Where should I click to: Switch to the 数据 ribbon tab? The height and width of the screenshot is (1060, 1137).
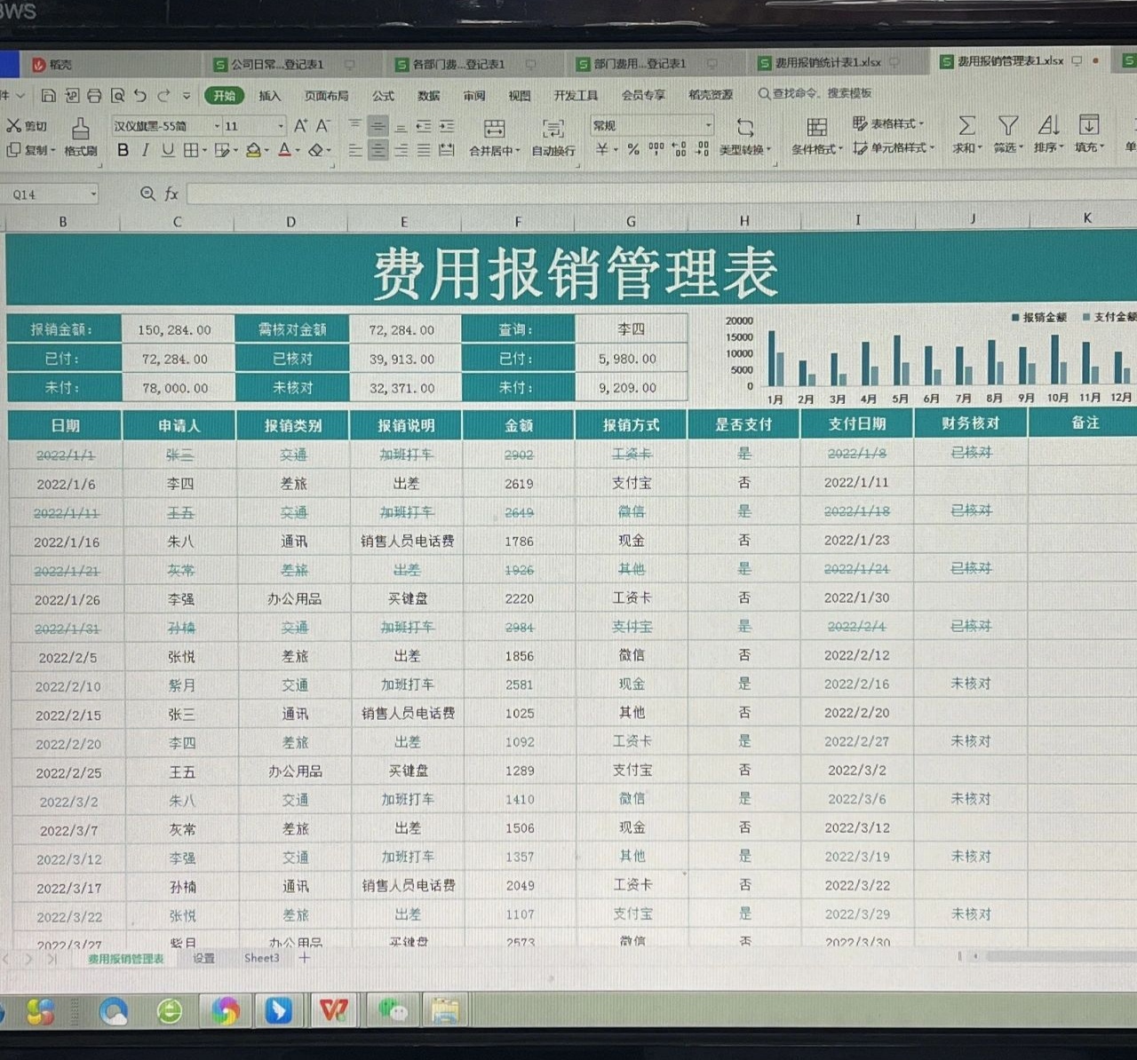coord(427,95)
